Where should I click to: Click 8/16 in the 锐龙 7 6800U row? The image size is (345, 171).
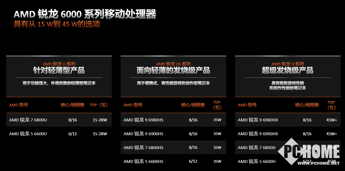pos(73,120)
